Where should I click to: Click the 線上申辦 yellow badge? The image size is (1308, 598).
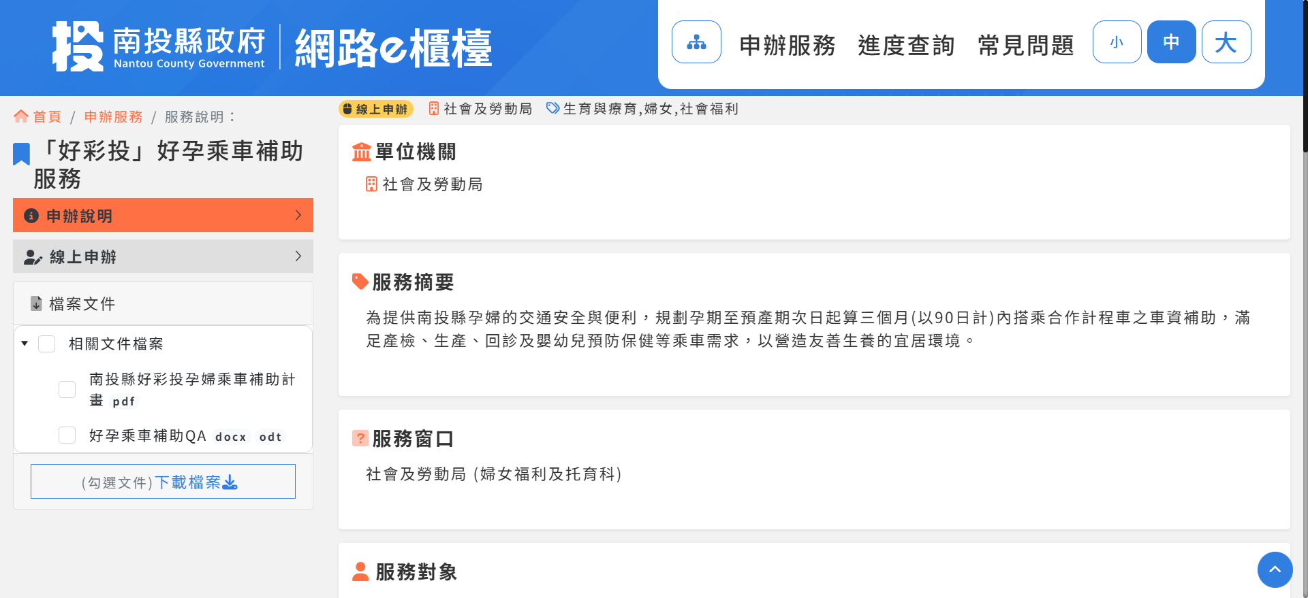pyautogui.click(x=375, y=109)
